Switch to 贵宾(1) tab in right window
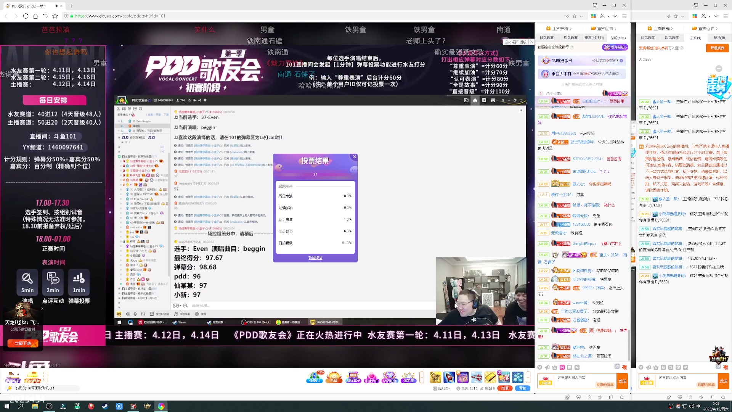This screenshot has height=412, width=732. (696, 38)
